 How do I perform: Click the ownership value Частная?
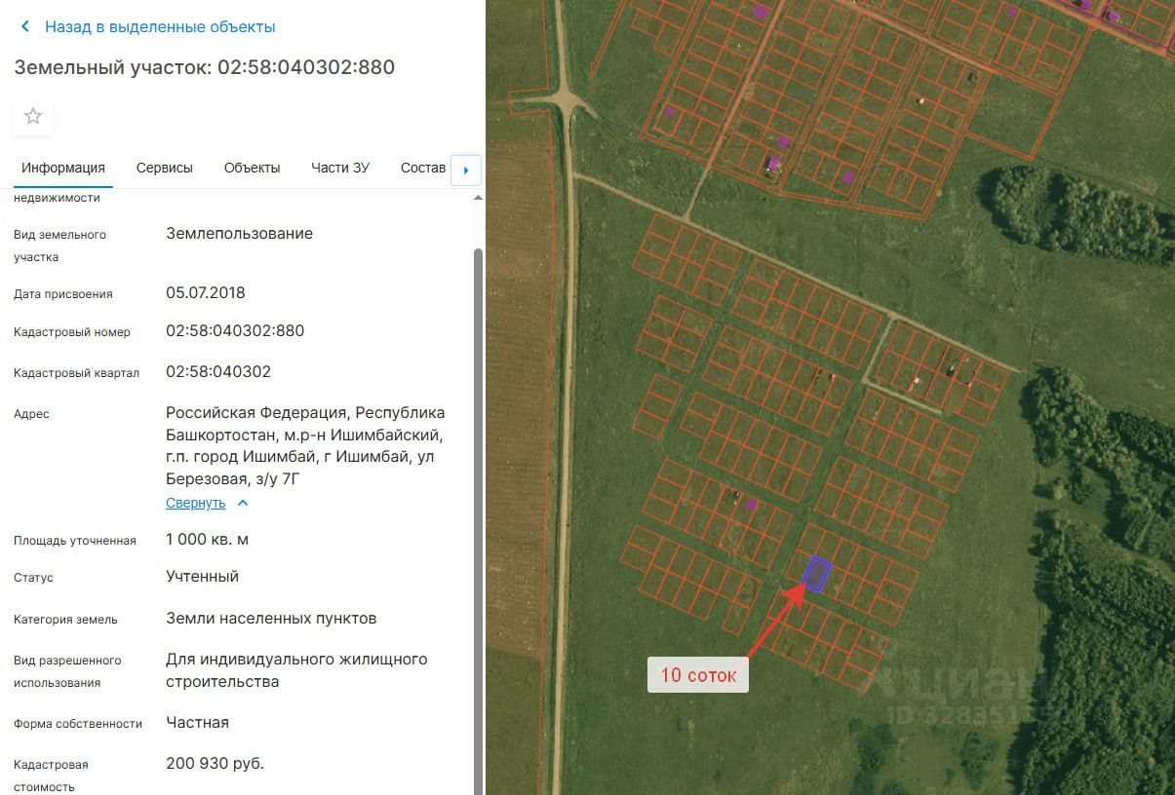coord(197,723)
